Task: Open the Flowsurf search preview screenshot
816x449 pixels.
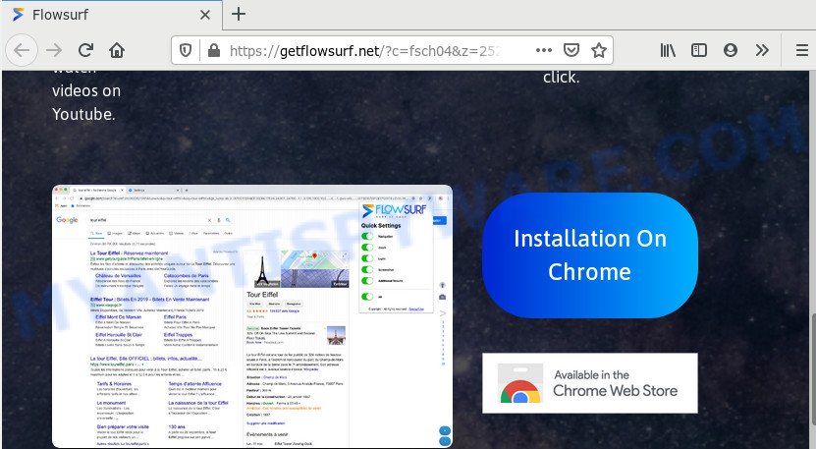Action: tap(252, 316)
